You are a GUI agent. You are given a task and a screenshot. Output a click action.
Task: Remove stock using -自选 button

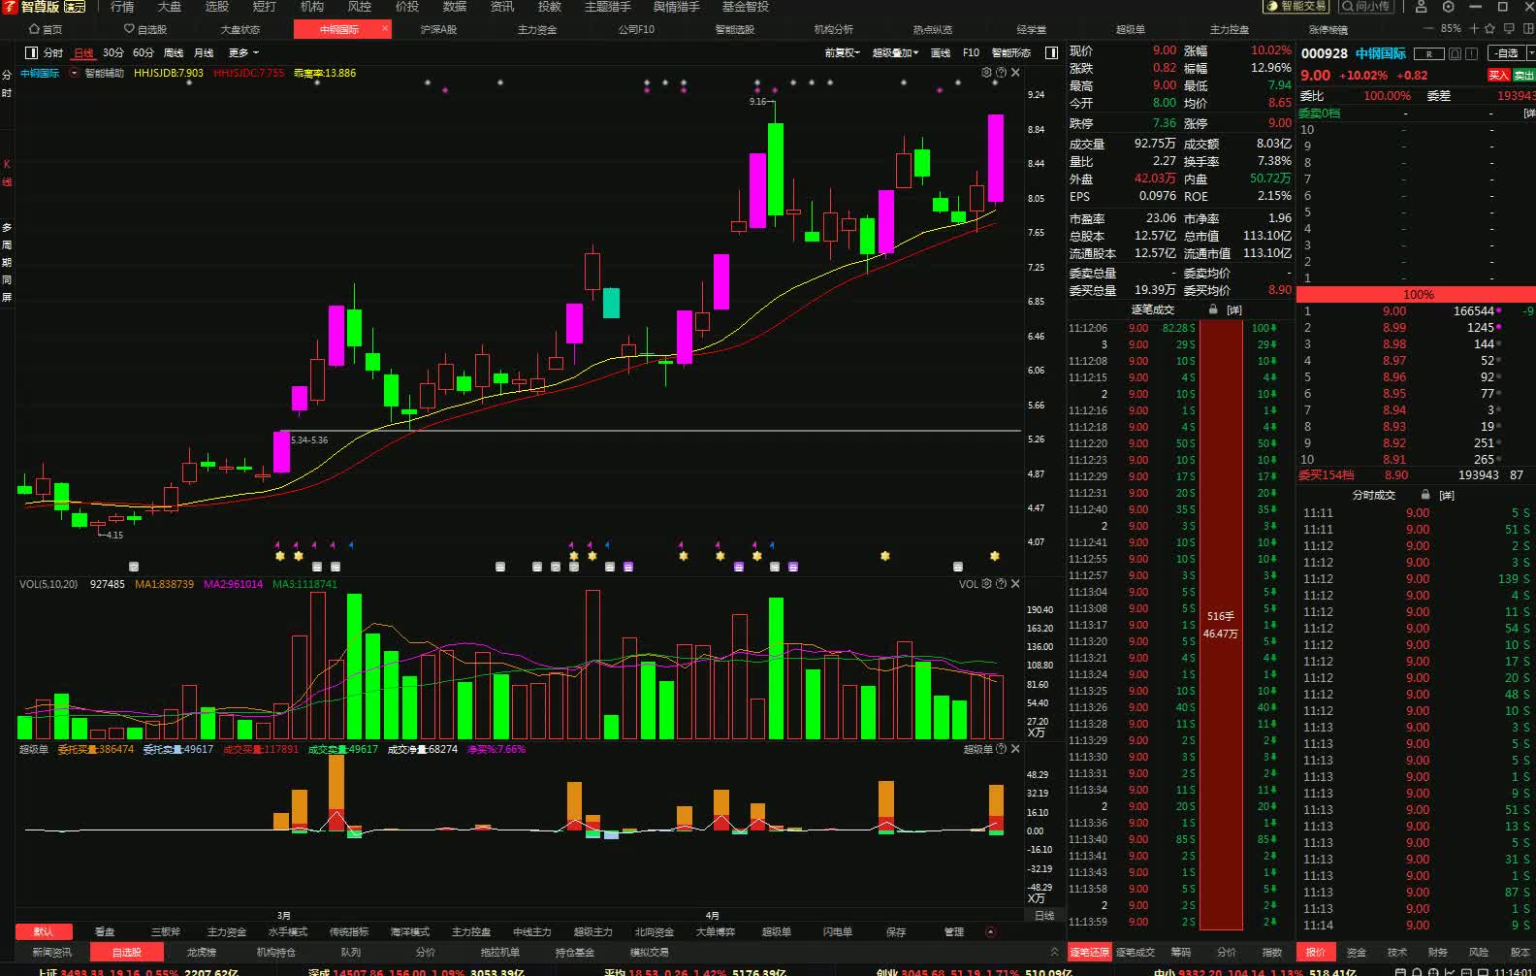pyautogui.click(x=1507, y=53)
